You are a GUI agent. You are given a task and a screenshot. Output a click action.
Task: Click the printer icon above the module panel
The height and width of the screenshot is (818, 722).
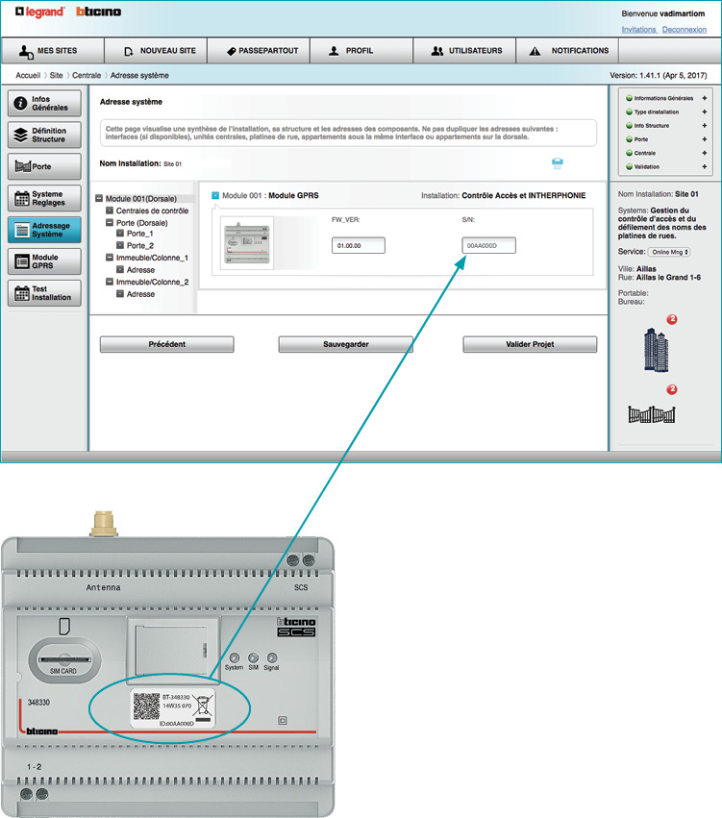[557, 163]
